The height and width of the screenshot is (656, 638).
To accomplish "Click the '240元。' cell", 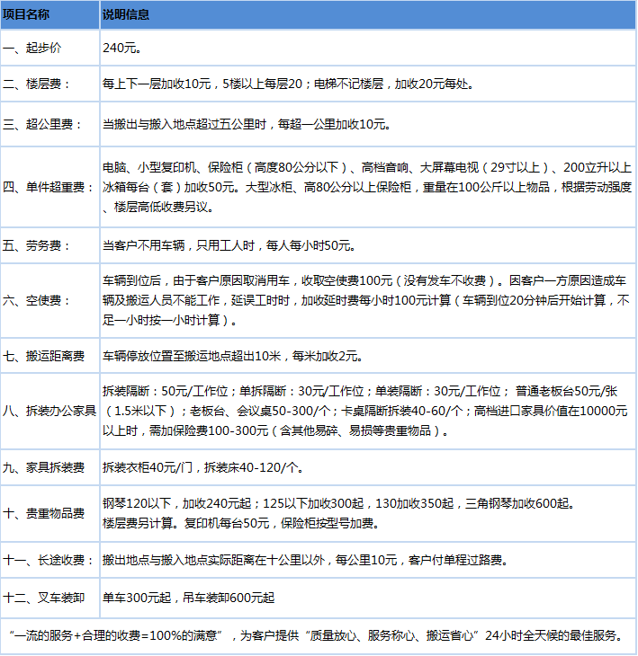I will [x=121, y=48].
